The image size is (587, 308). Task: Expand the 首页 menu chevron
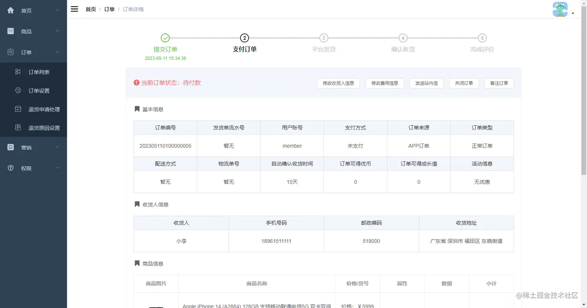(57, 10)
